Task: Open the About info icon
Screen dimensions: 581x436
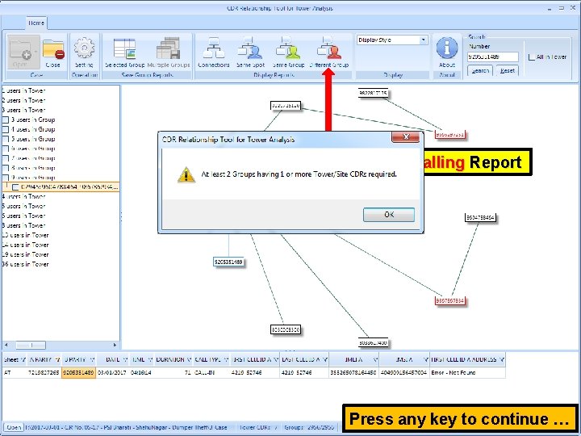Action: 447,48
